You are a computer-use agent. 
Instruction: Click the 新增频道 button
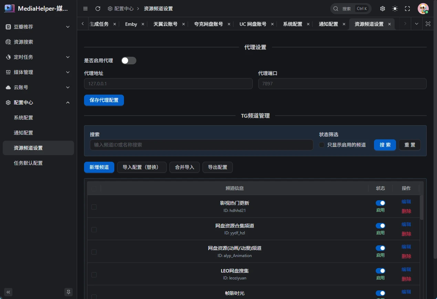click(x=99, y=167)
